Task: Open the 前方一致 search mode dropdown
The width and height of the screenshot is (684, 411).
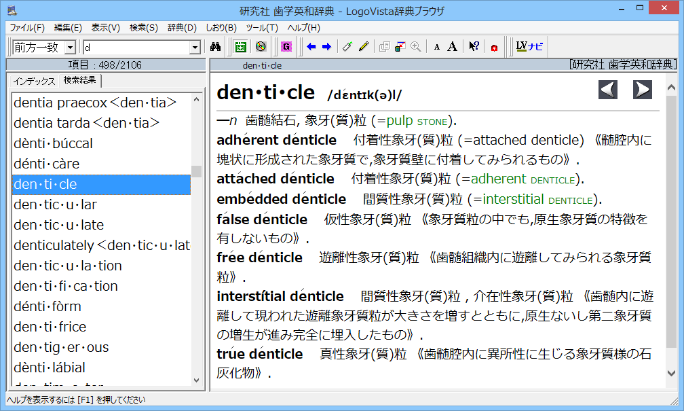Action: tap(71, 47)
